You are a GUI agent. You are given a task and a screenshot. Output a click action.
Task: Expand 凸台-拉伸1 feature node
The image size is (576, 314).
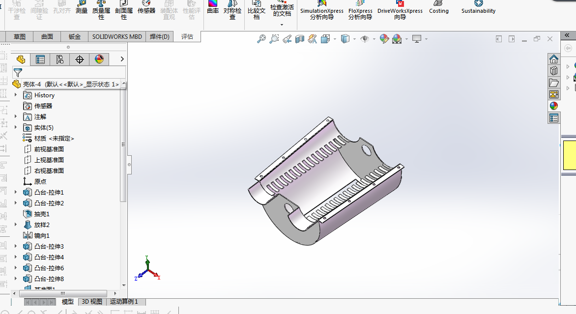pyautogui.click(x=15, y=192)
